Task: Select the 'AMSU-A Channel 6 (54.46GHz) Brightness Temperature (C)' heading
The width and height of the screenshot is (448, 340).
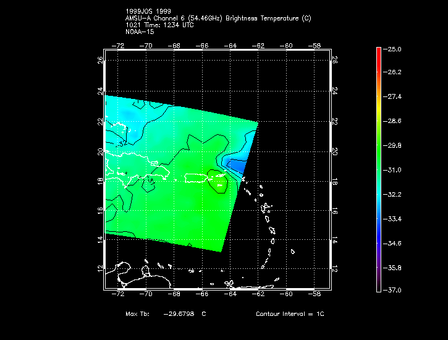Action: (x=218, y=19)
